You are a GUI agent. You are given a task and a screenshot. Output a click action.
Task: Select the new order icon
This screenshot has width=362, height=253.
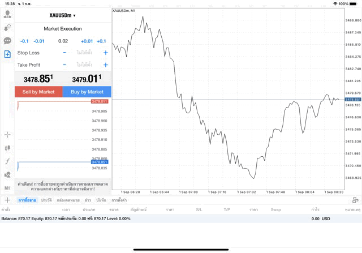point(7,54)
